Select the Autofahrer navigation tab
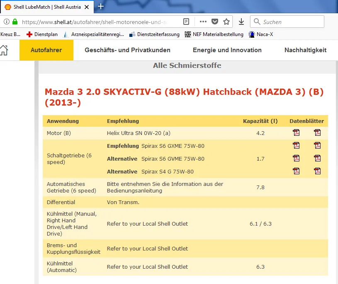Screen dimensions: 338x284 46,50
